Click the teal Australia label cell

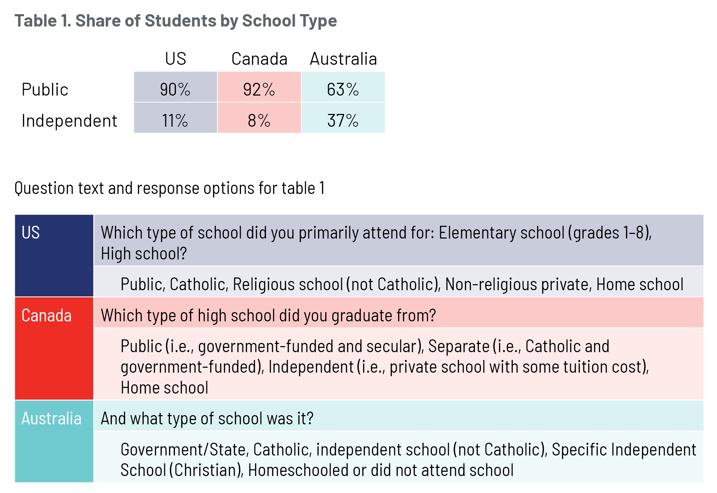pos(54,441)
